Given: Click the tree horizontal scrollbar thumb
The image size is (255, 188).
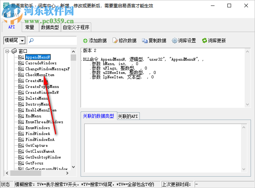Looking at the screenshot, I should (x=26, y=173).
